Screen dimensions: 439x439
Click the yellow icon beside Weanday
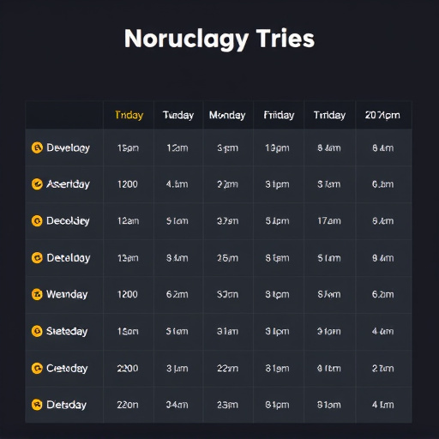37,294
